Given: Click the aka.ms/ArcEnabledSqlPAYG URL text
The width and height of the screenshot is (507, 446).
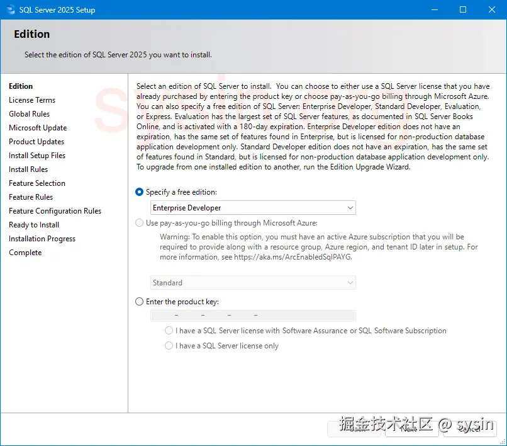Looking at the screenshot, I should (x=292, y=257).
